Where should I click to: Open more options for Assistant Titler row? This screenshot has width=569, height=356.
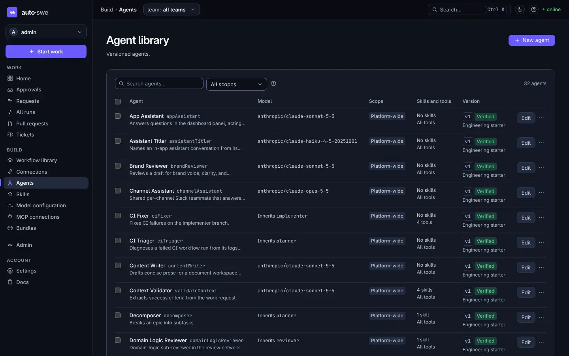point(542,143)
